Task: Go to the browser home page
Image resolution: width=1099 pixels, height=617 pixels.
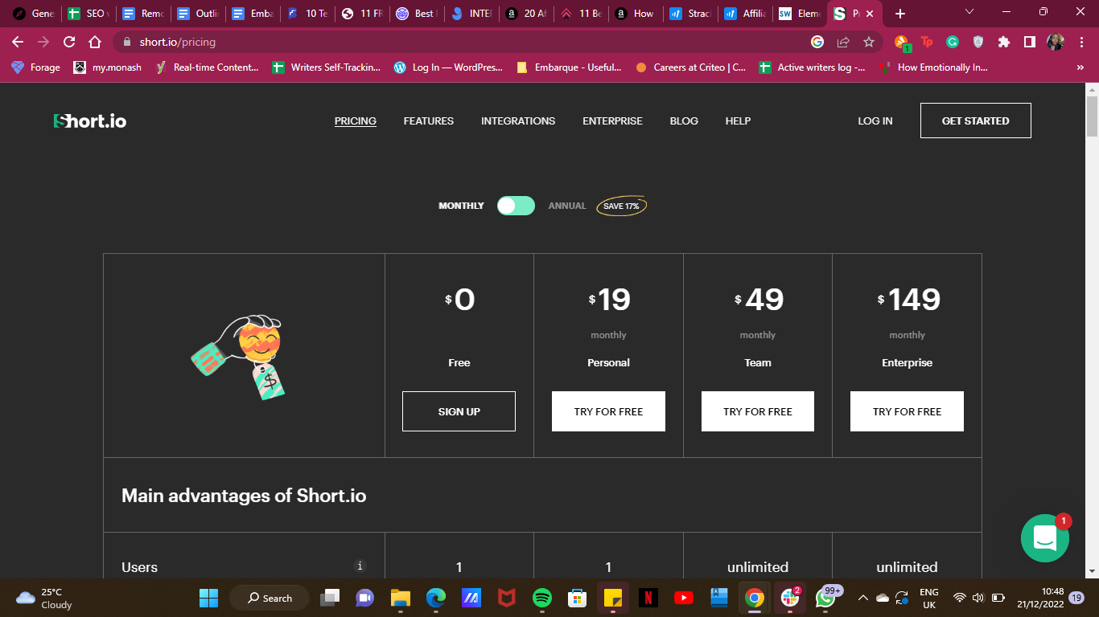Action: [x=95, y=42]
